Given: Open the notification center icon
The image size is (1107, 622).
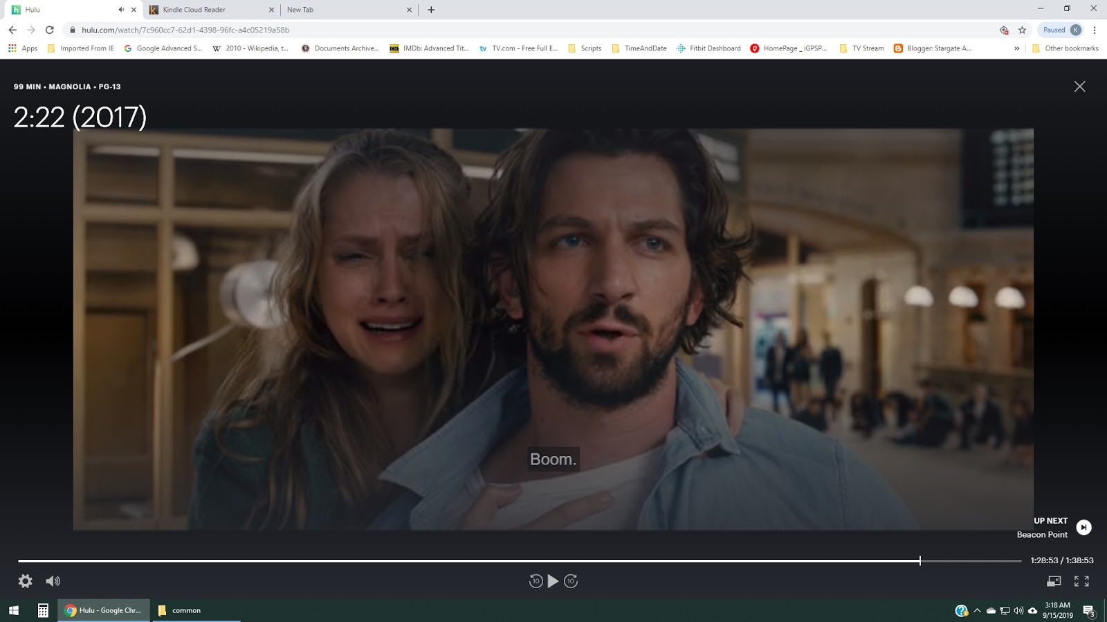Looking at the screenshot, I should (x=1089, y=610).
